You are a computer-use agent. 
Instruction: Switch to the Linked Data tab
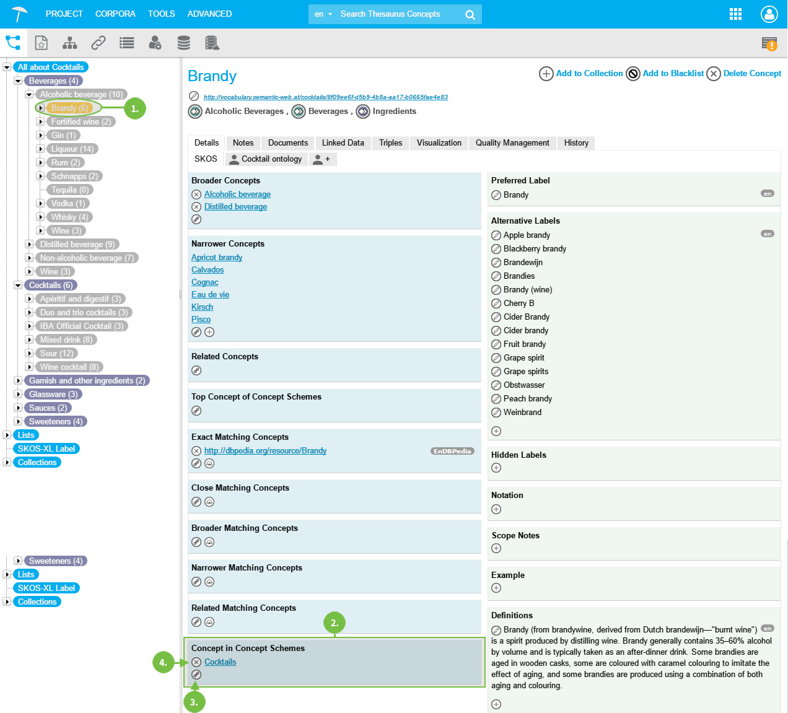click(343, 143)
